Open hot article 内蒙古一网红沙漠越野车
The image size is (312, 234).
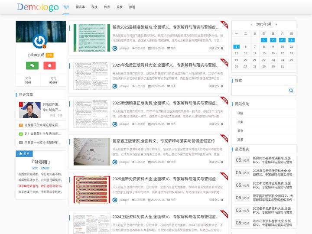pyautogui.click(x=42, y=143)
